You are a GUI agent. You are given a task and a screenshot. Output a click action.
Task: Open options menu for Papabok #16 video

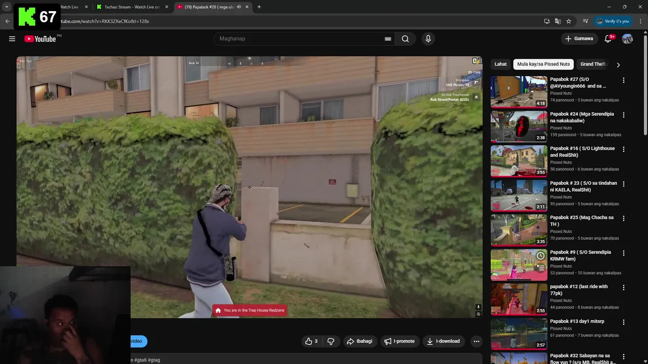click(624, 149)
